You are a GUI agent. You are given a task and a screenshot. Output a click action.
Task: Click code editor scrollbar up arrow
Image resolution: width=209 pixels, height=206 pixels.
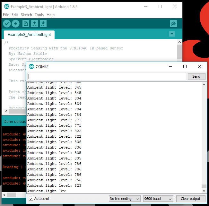click(x=179, y=42)
